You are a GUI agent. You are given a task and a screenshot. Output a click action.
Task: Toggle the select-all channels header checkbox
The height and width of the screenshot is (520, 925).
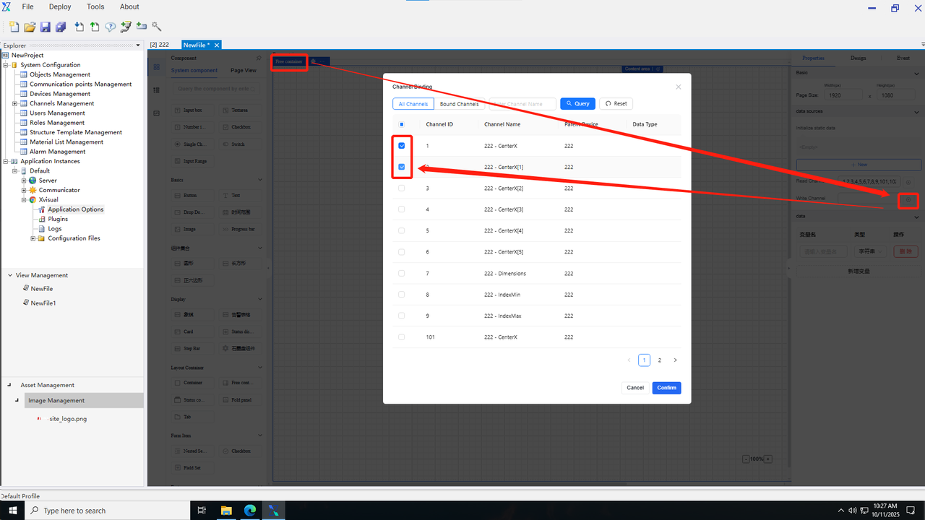[x=402, y=124]
